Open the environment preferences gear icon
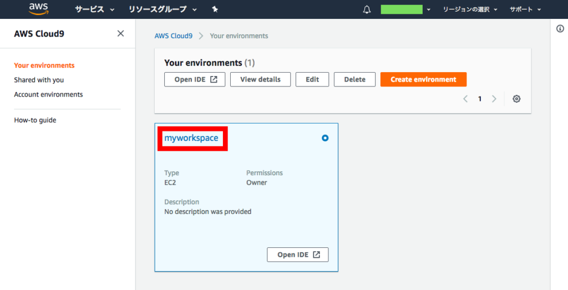The width and height of the screenshot is (568, 290). coord(516,99)
